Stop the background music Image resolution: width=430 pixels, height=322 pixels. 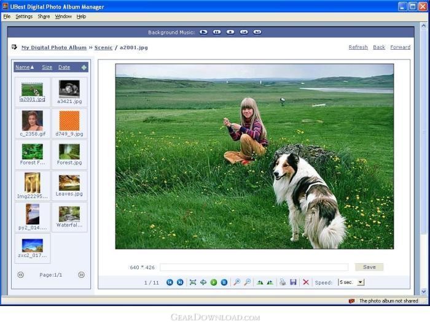pos(230,32)
